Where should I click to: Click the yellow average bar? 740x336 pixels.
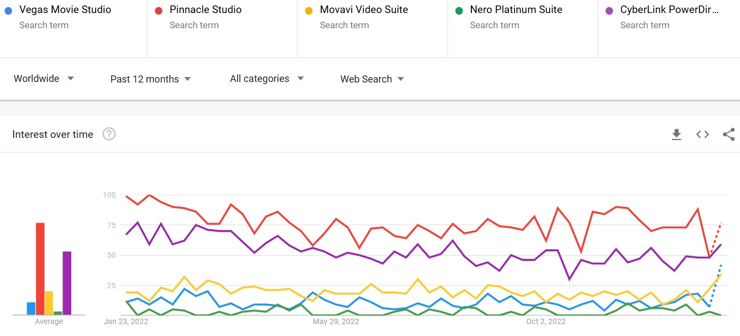pyautogui.click(x=49, y=303)
